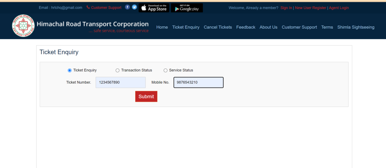
Task: Click New User Register link
Action: tap(311, 8)
